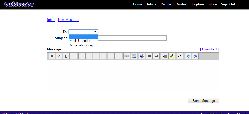249x114 pixels.
Task: Apply italic formatting to text
Action: [59, 56]
